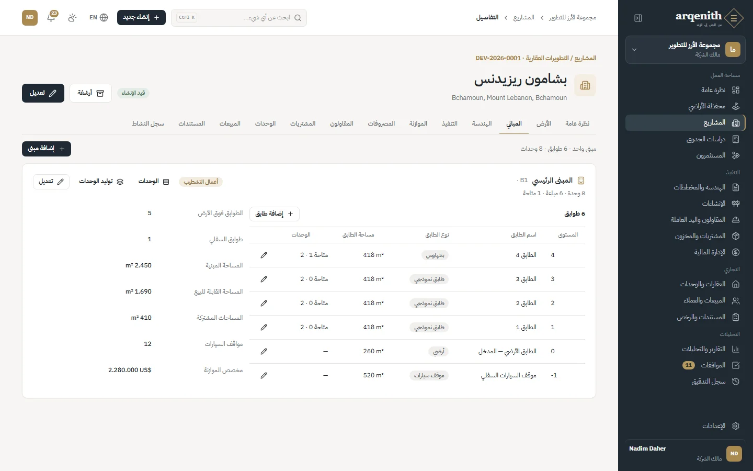Go to دراسات الجدوى in sidebar
The height and width of the screenshot is (471, 753).
(686, 139)
